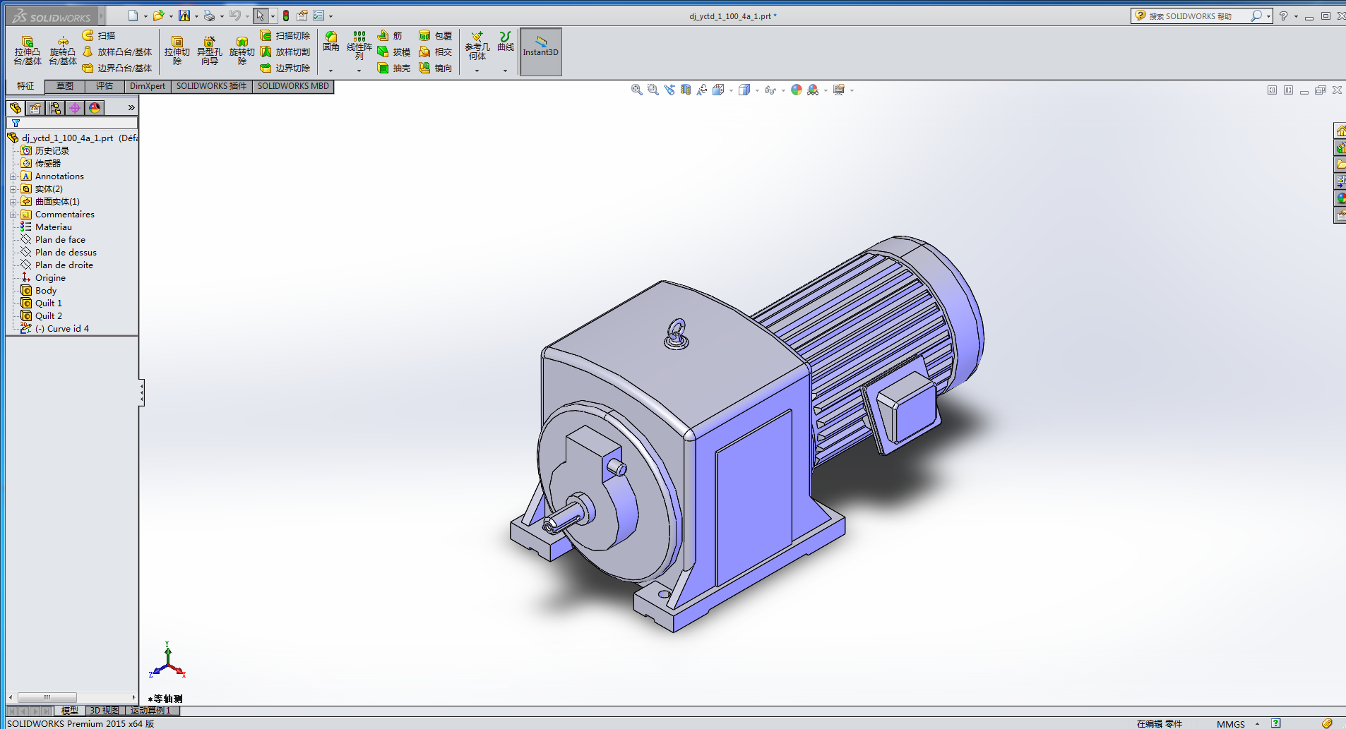
Task: Expand the Annotations tree node
Action: [13, 176]
